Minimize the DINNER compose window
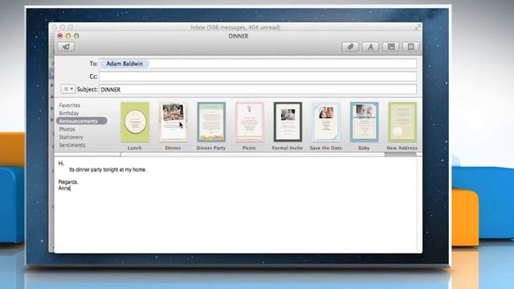Image resolution: width=514 pixels, height=289 pixels. pos(68,35)
